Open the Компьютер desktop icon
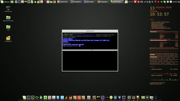This screenshot has width=180, height=101. (x=8, y=9)
